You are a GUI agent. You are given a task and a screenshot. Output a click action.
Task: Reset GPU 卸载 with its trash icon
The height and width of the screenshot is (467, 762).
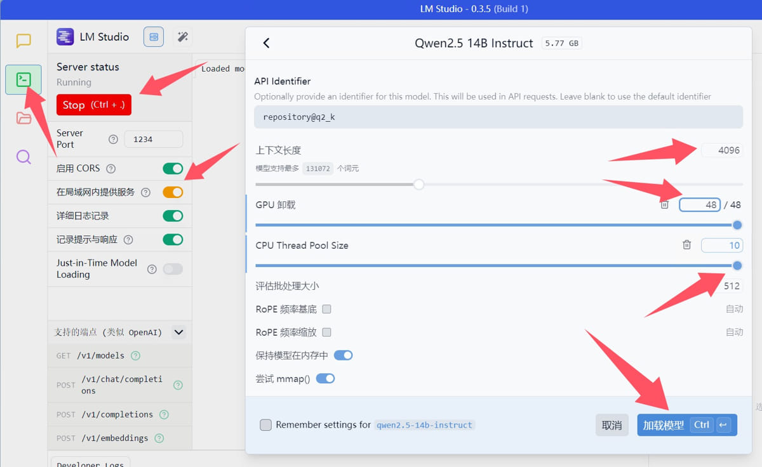[664, 204]
